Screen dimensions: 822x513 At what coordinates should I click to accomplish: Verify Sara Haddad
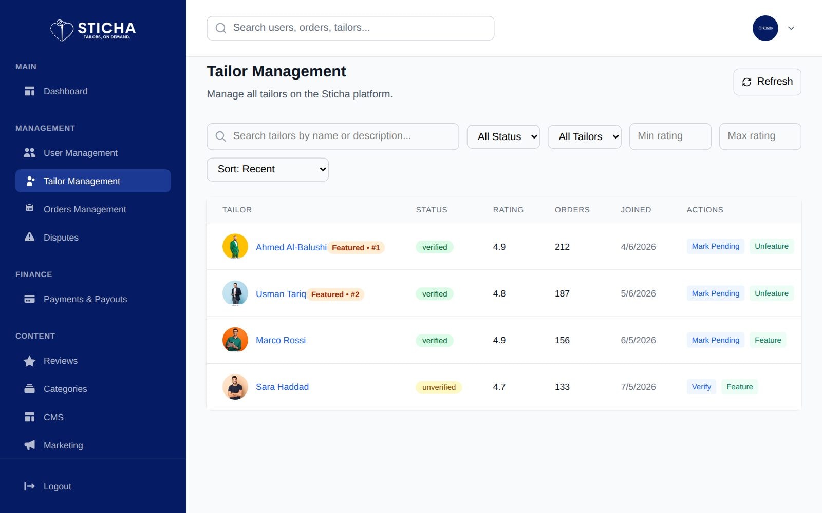[701, 387]
